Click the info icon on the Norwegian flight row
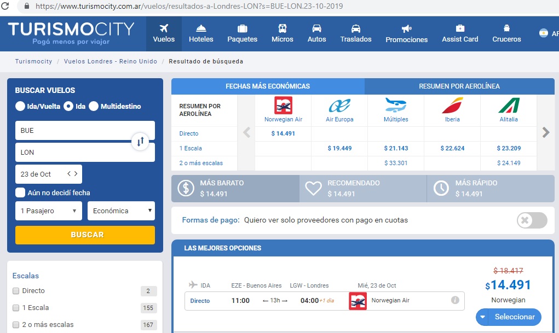The image size is (559, 333). (455, 300)
